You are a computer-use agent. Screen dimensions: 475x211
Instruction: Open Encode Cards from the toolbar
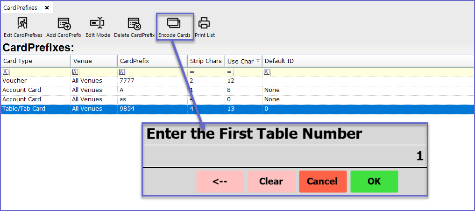point(174,23)
